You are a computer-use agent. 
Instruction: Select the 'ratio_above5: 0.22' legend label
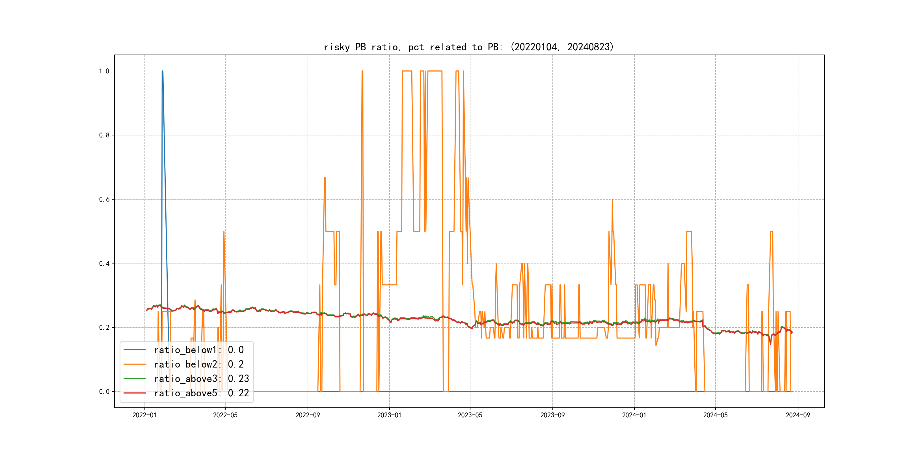201,393
